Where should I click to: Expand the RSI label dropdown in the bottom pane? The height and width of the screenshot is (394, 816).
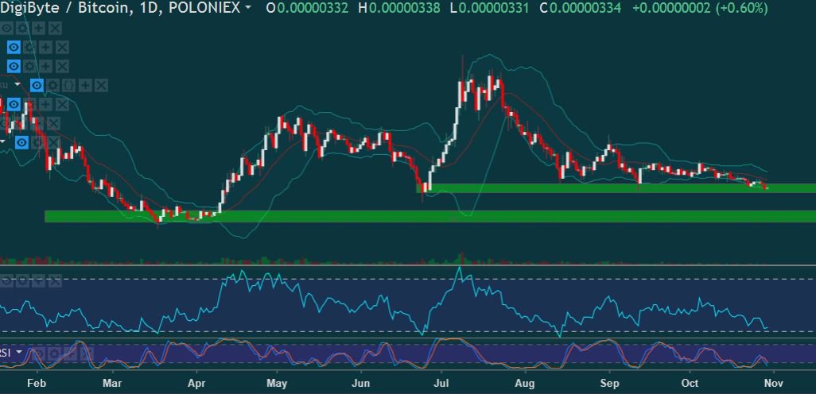click(x=19, y=352)
